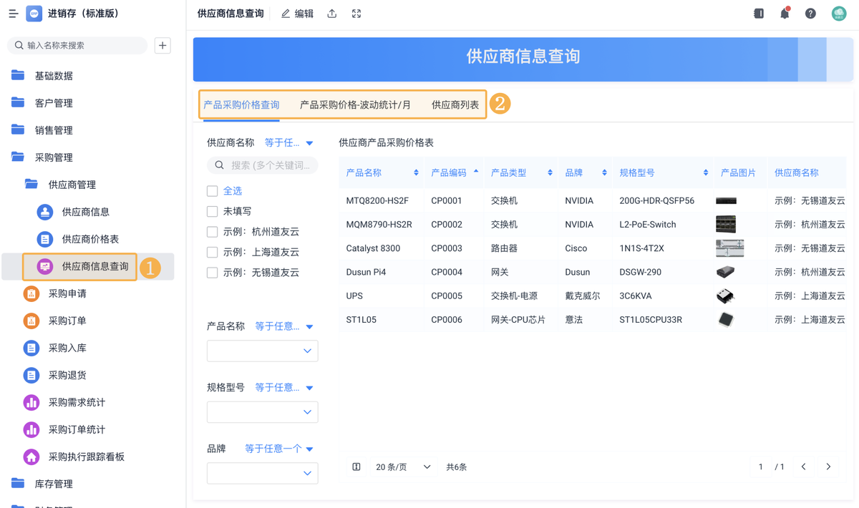
Task: Click the Catalyst 8300 product thumbnail
Action: pyautogui.click(x=729, y=248)
